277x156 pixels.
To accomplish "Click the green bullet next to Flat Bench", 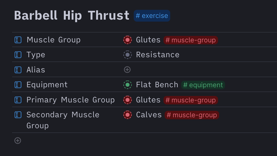I will (128, 85).
